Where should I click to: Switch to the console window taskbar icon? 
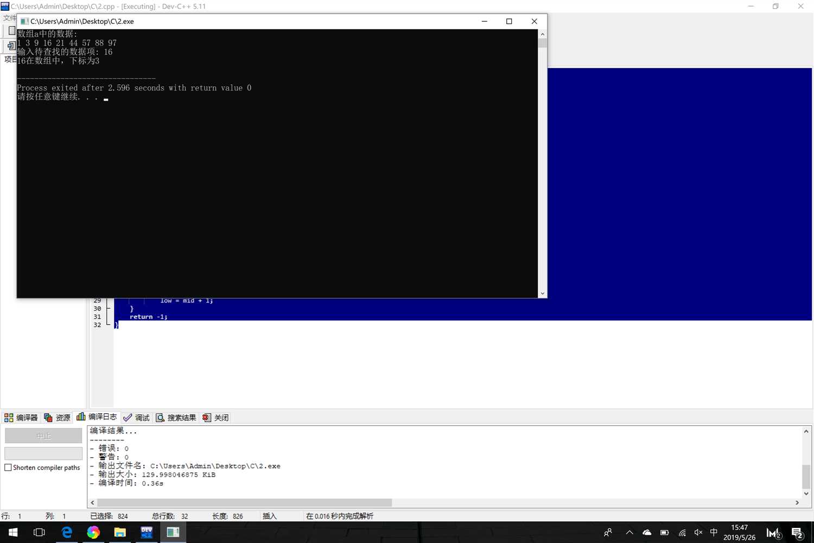(x=173, y=533)
